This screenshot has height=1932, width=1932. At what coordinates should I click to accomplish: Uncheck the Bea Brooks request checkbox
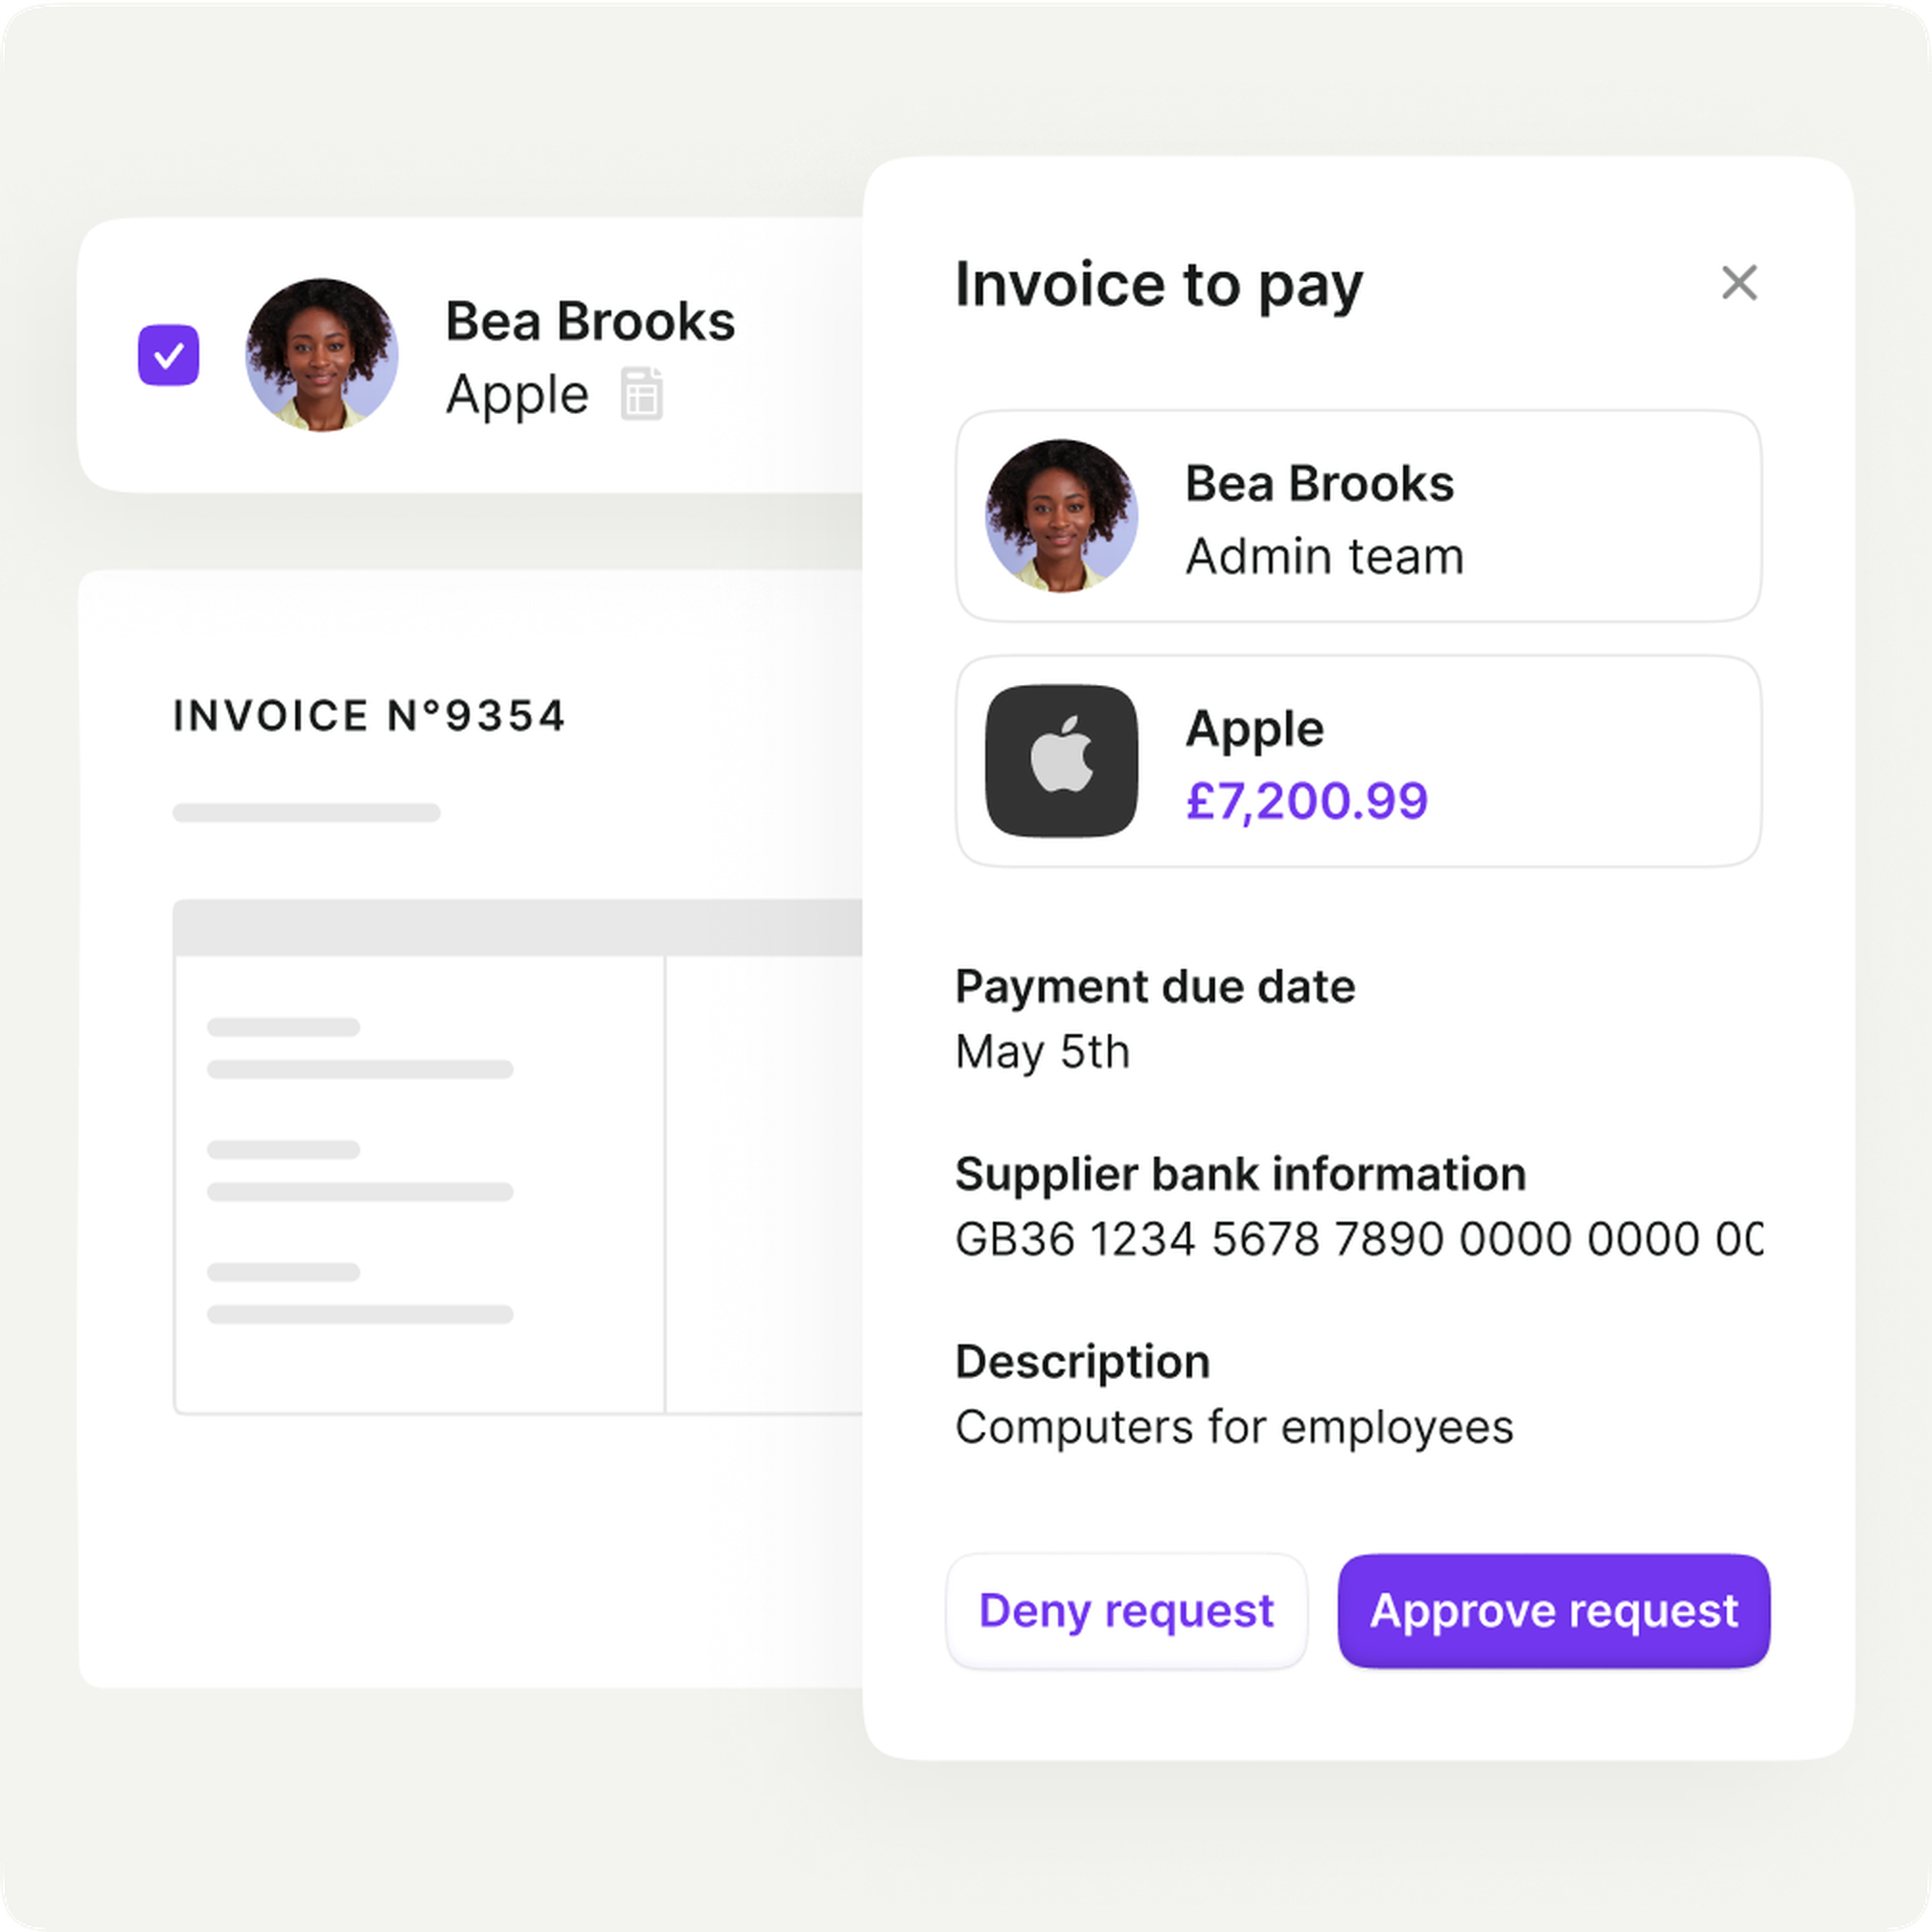point(168,355)
